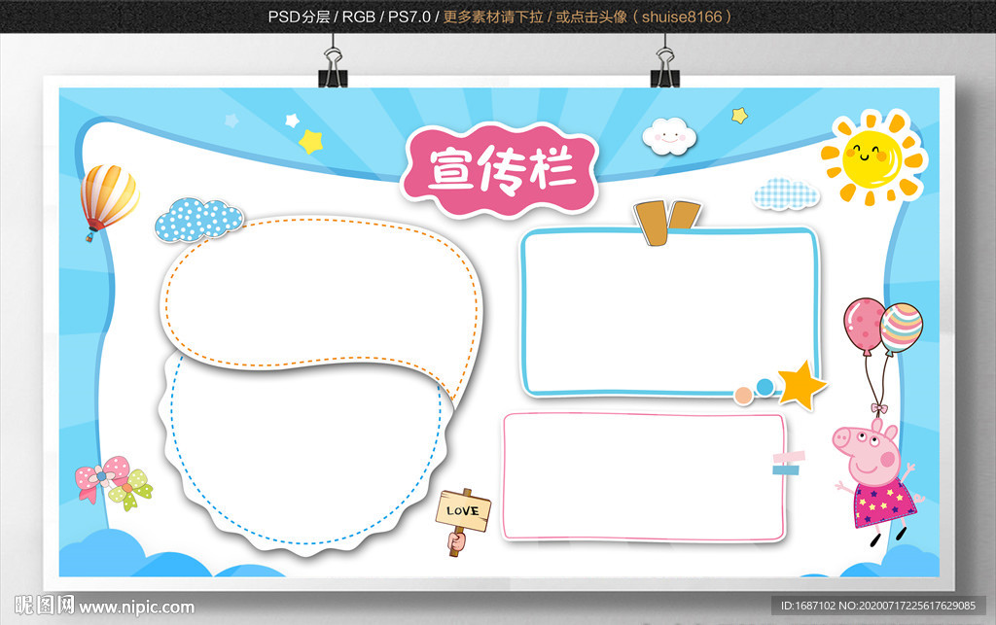Click the striped rainbow balloon
The width and height of the screenshot is (996, 625).
tap(901, 328)
